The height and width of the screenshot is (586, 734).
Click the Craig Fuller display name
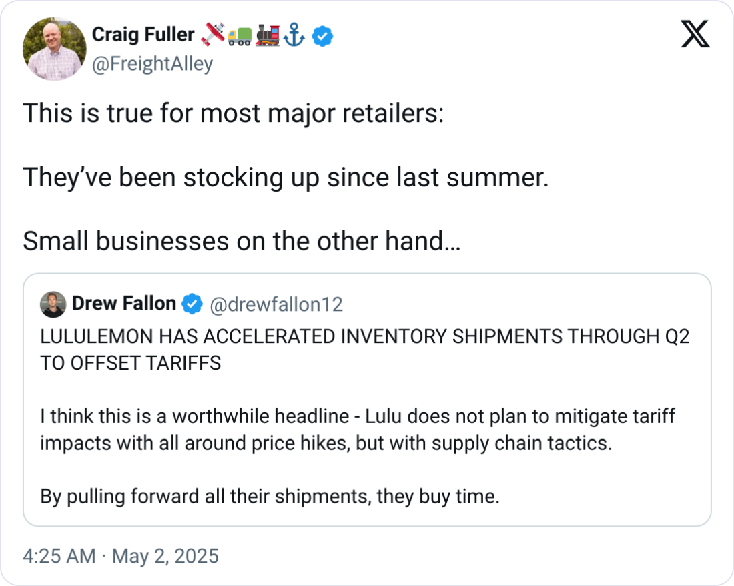[143, 35]
